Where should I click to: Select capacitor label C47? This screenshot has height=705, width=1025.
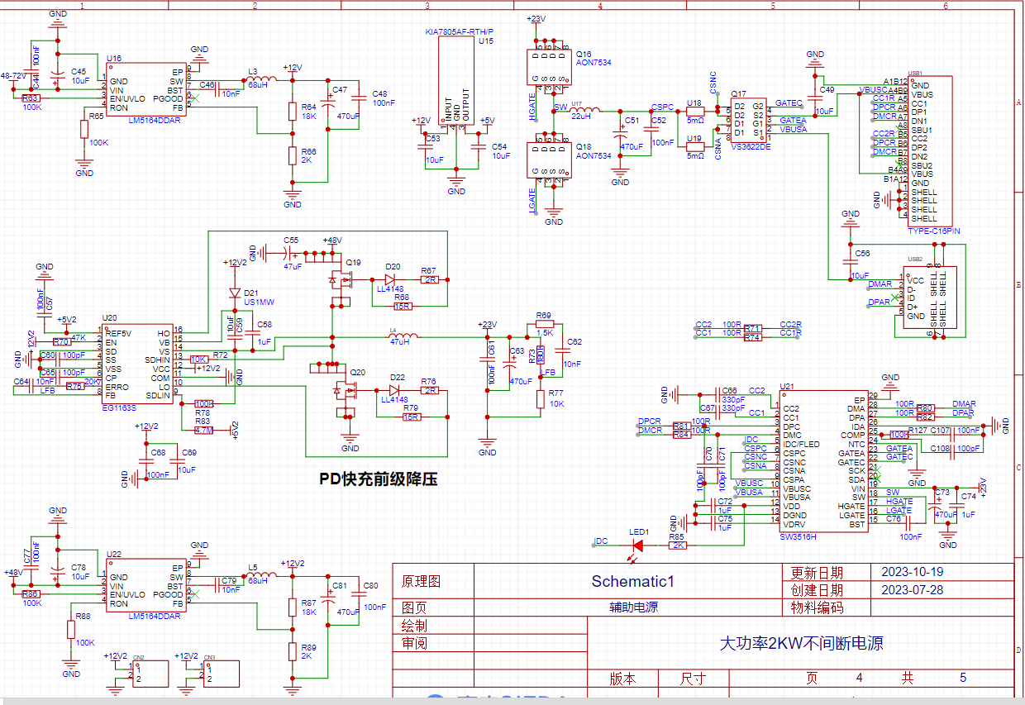pyautogui.click(x=340, y=89)
